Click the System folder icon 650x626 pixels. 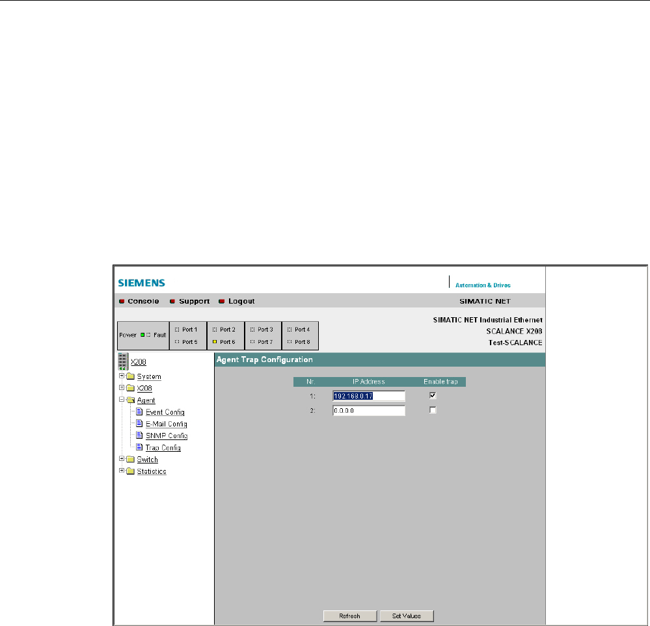click(x=131, y=376)
